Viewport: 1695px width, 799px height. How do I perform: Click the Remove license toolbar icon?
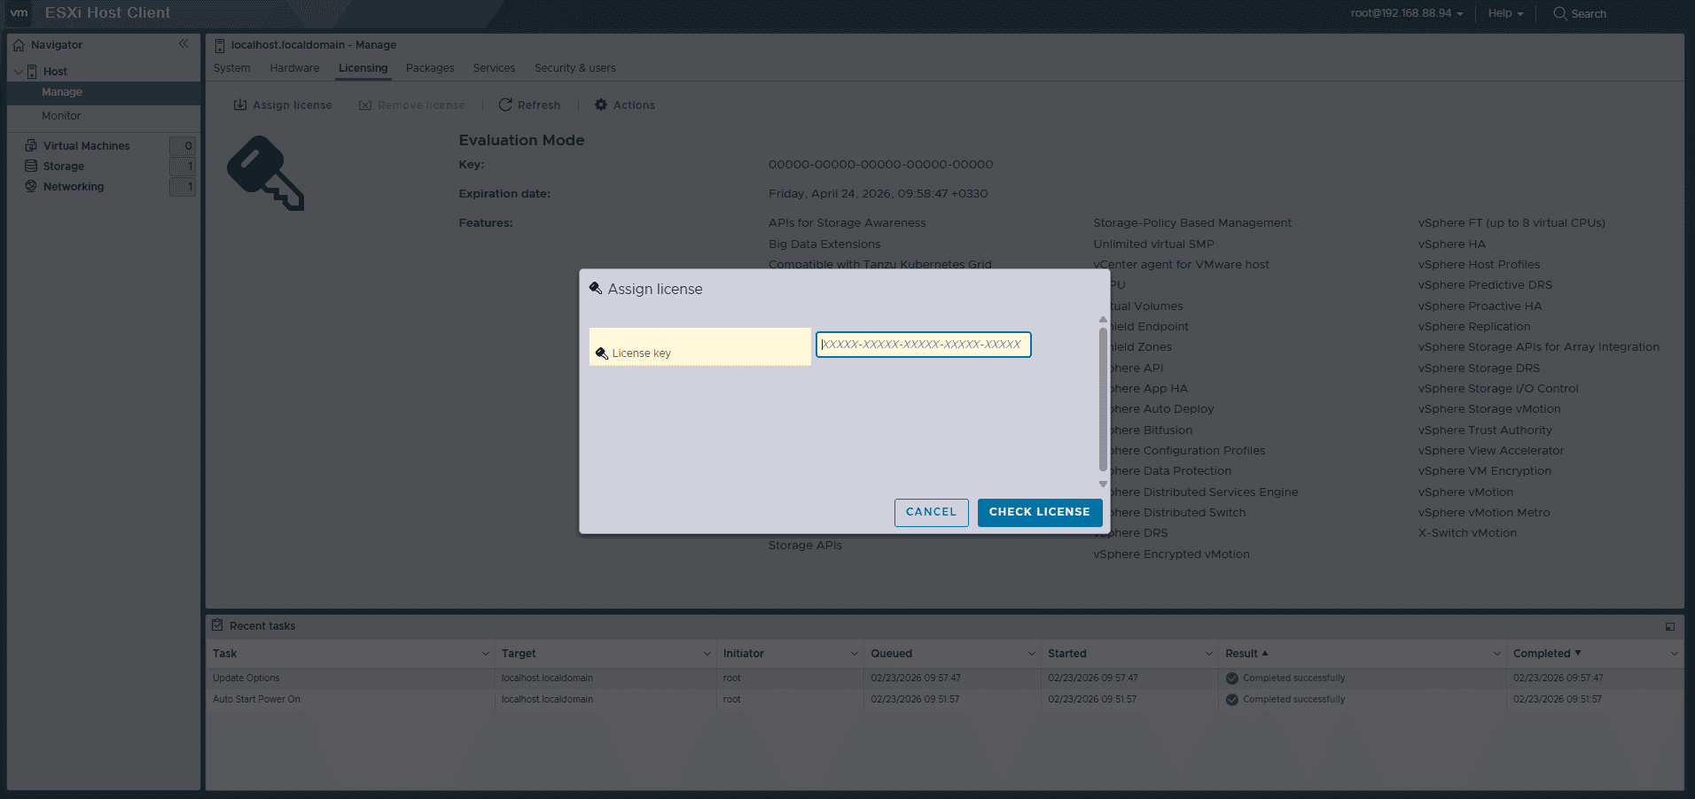click(x=365, y=105)
